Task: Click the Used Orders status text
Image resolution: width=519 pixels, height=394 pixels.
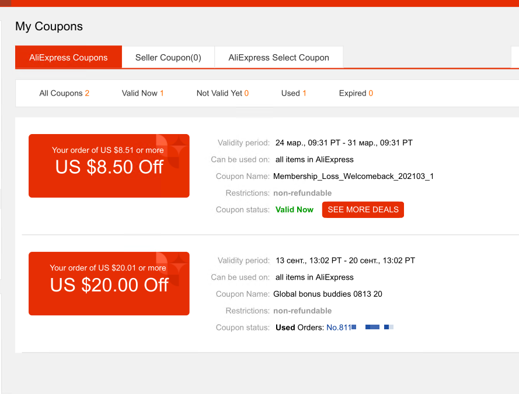Action: click(300, 327)
